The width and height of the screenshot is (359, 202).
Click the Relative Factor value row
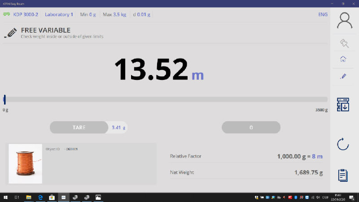point(246,156)
